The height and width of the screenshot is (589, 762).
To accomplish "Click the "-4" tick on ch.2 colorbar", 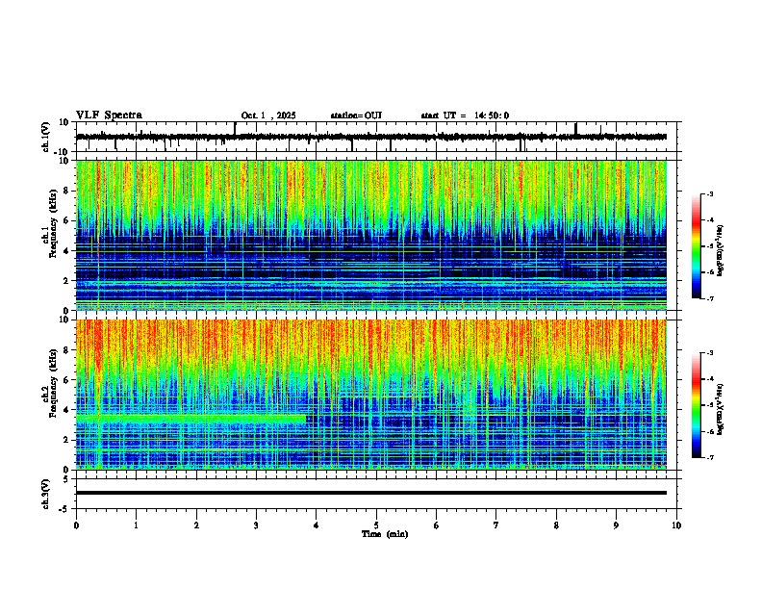I will [710, 379].
